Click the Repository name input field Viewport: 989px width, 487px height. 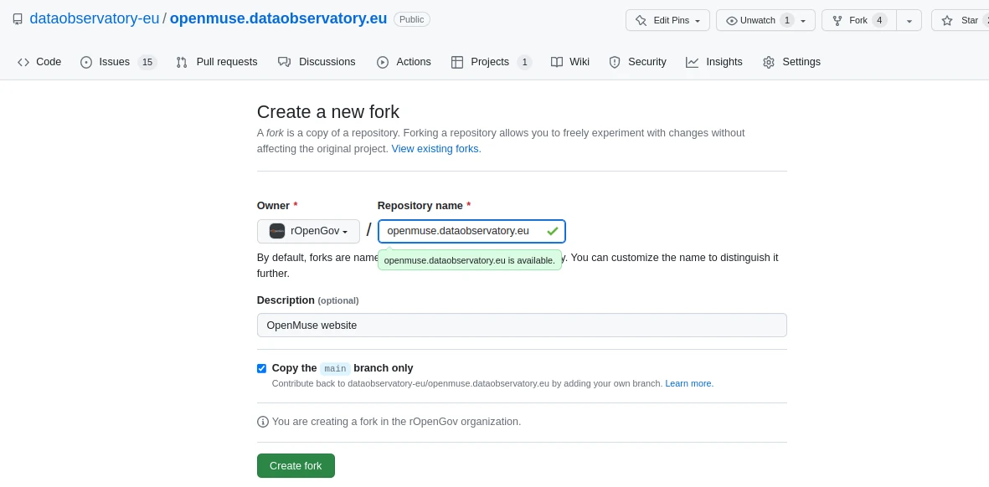click(x=462, y=231)
